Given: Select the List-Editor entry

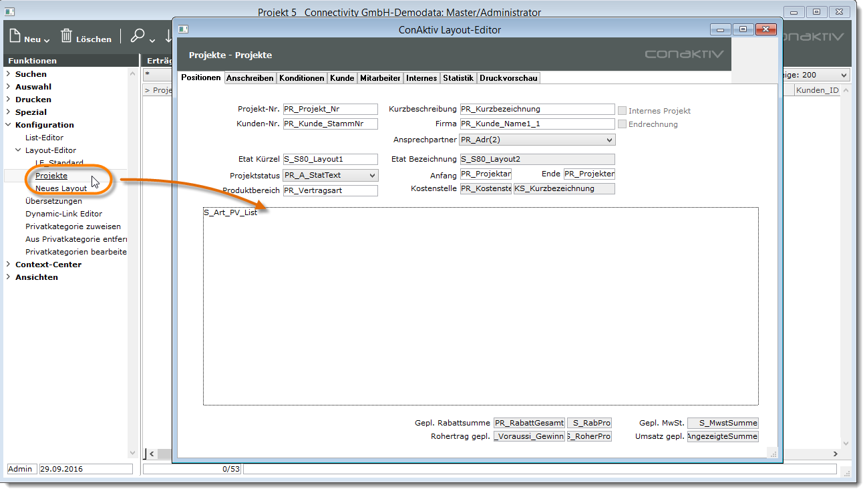Looking at the screenshot, I should tap(44, 138).
